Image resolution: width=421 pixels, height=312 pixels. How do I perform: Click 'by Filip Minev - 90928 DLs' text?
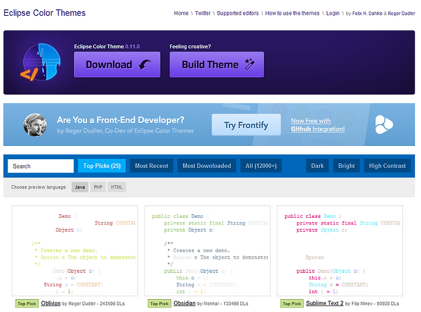(372, 304)
